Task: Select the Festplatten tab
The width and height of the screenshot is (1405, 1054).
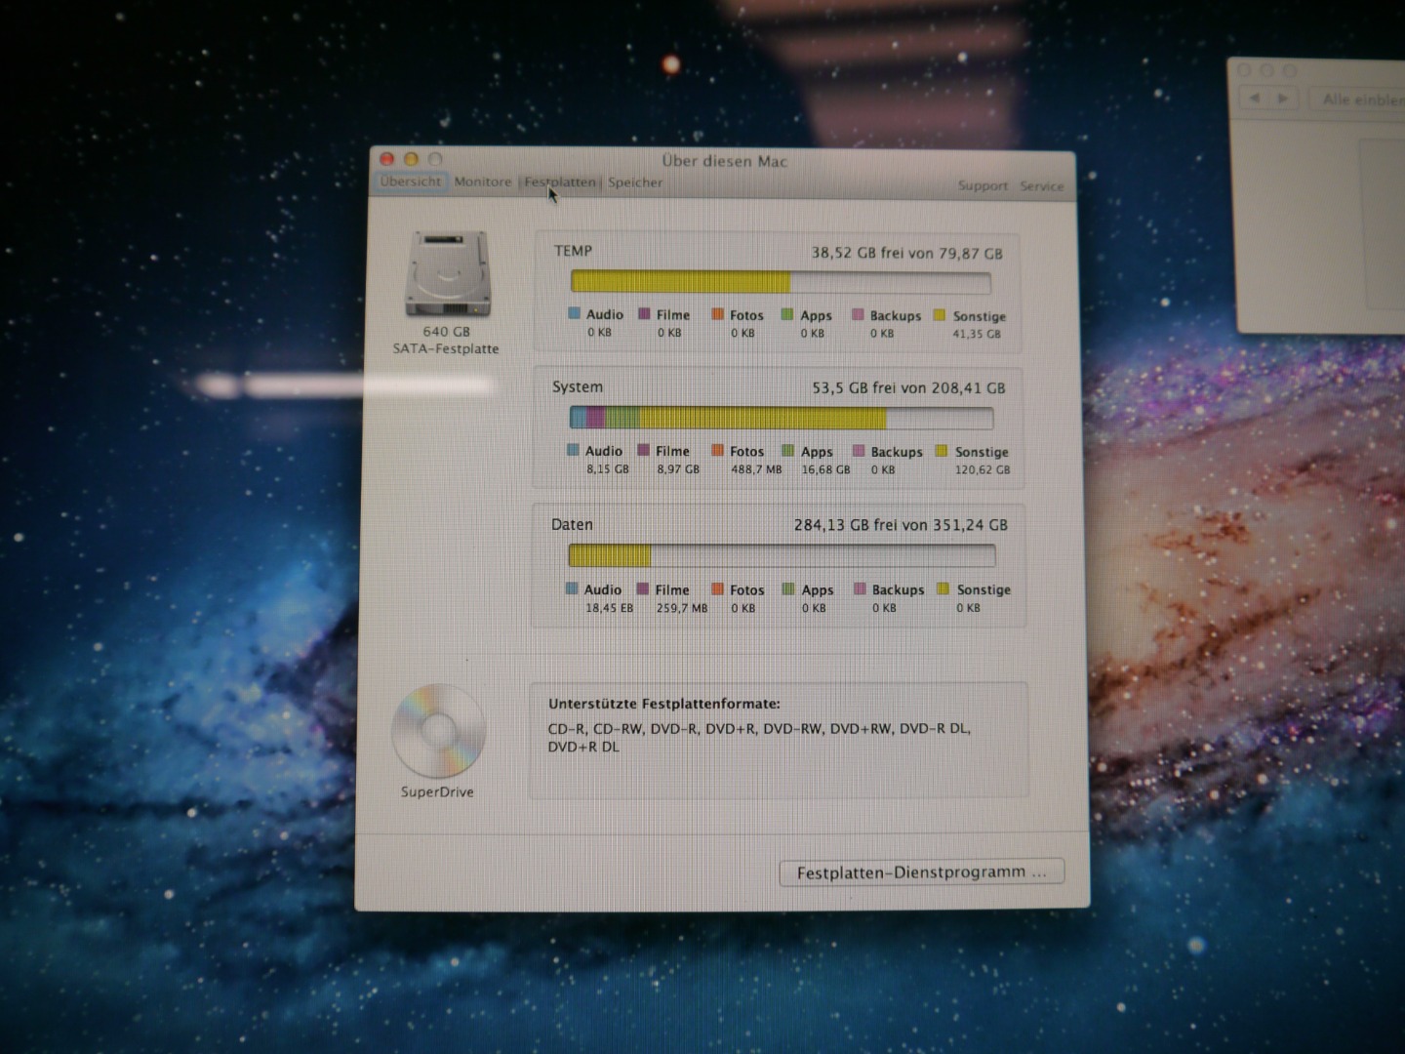Action: pos(560,182)
